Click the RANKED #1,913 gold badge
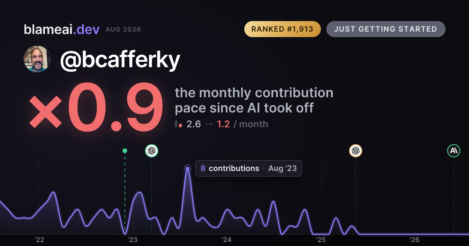The width and height of the screenshot is (469, 246). 282,29
